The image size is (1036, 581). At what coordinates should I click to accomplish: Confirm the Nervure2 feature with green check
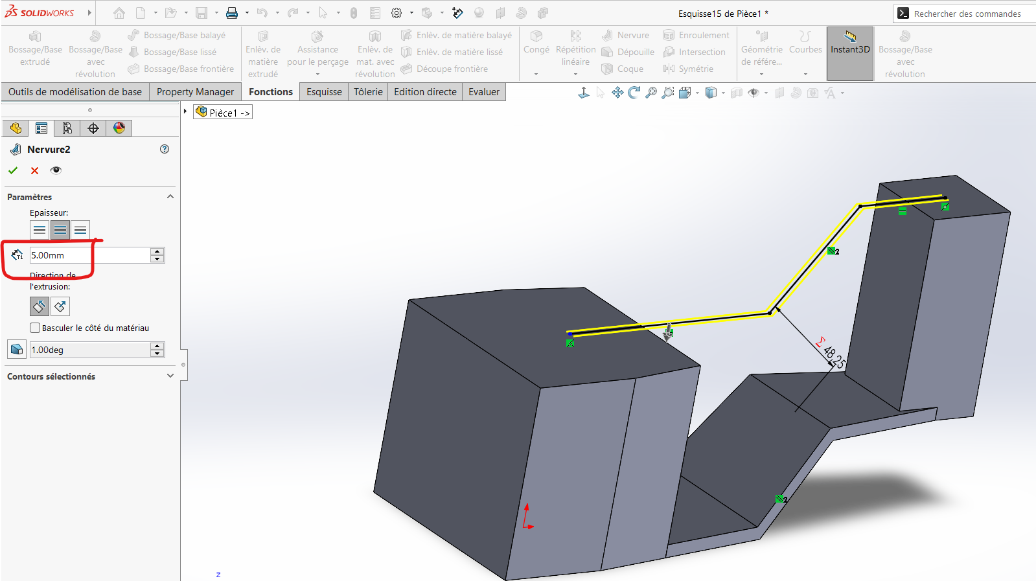[13, 170]
